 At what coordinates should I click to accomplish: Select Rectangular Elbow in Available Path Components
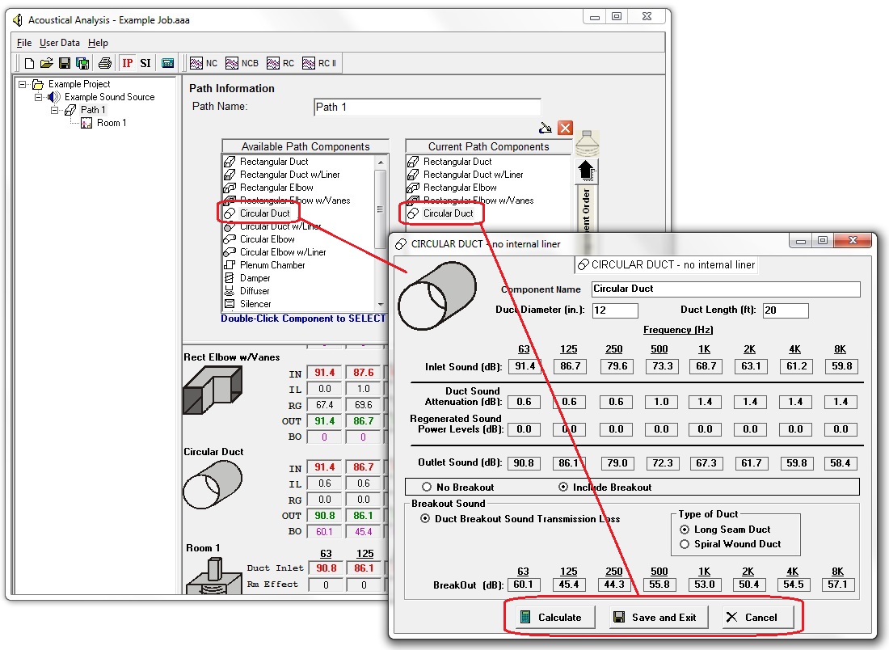276,188
